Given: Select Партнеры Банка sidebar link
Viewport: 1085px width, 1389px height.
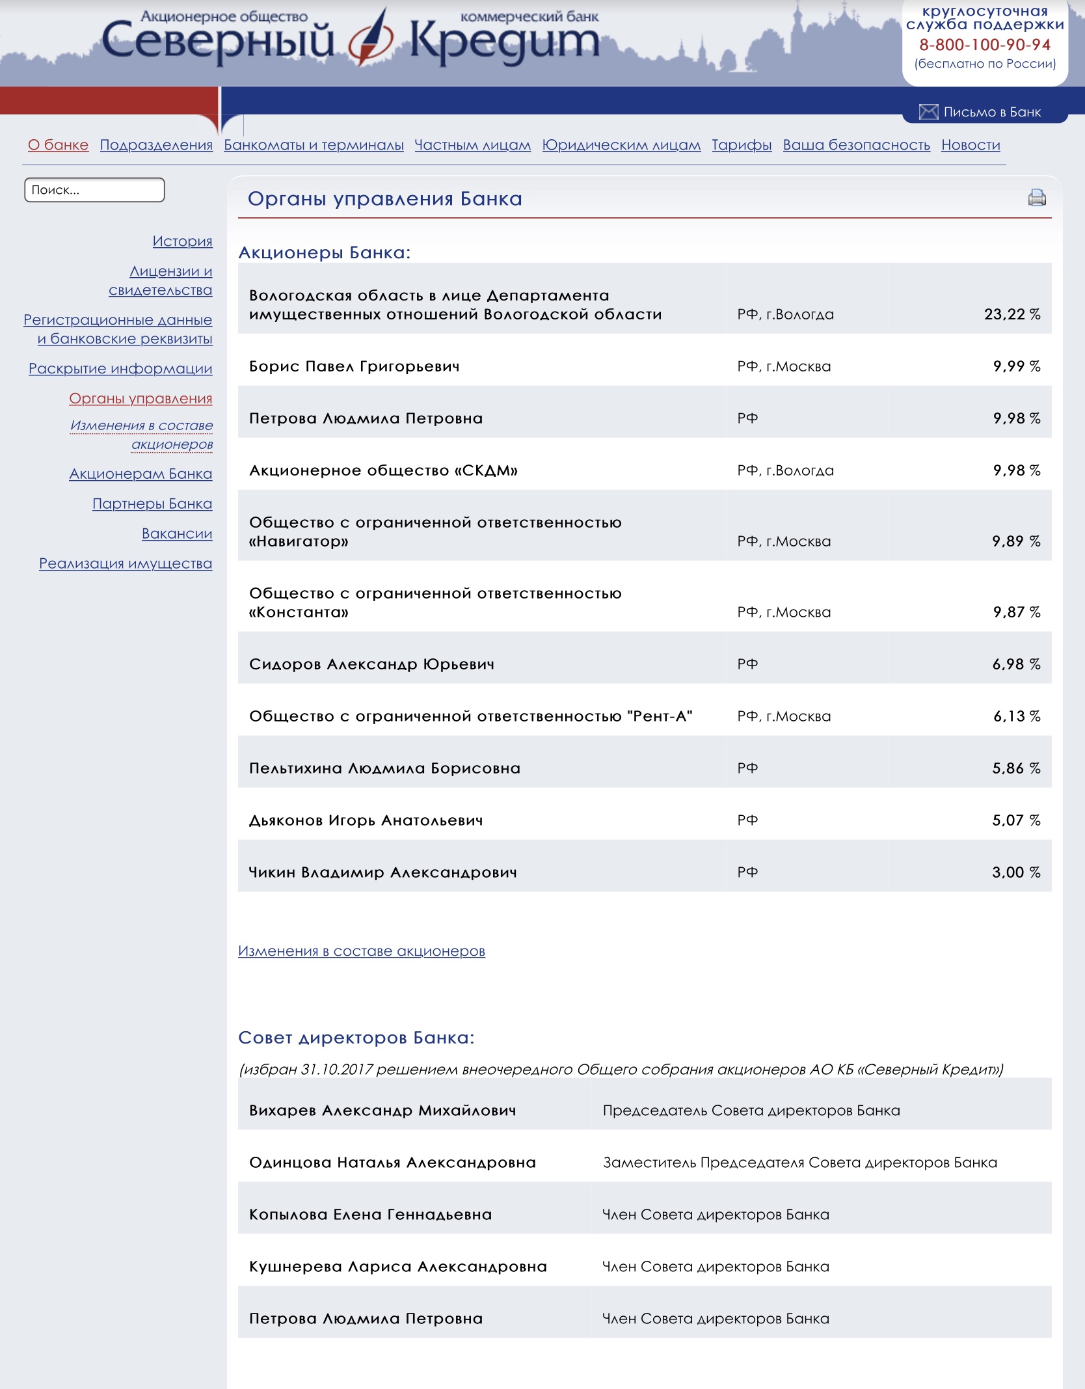Looking at the screenshot, I should click(x=152, y=504).
